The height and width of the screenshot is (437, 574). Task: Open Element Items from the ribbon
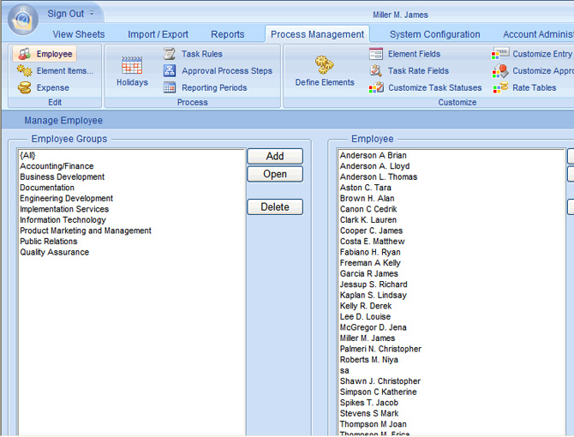pos(25,71)
